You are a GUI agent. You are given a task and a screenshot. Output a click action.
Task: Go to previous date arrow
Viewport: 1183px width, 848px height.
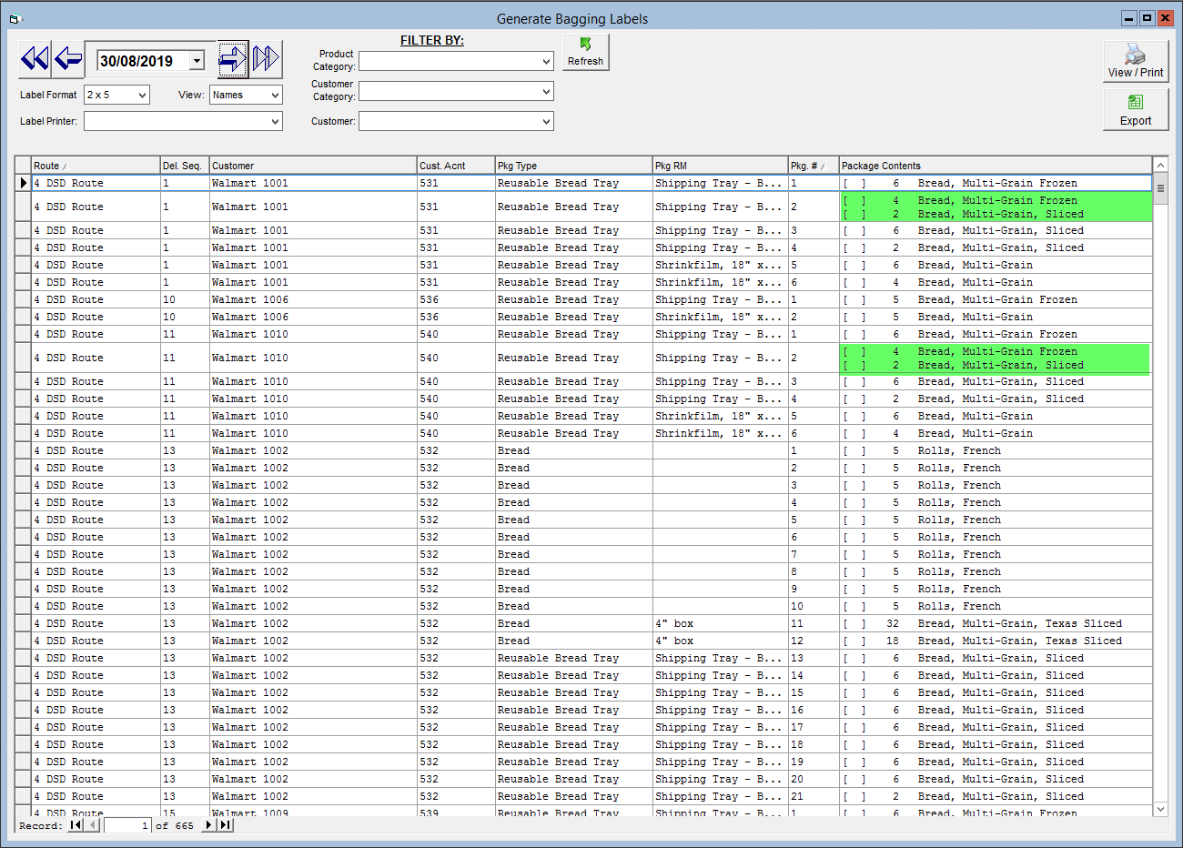[x=68, y=60]
